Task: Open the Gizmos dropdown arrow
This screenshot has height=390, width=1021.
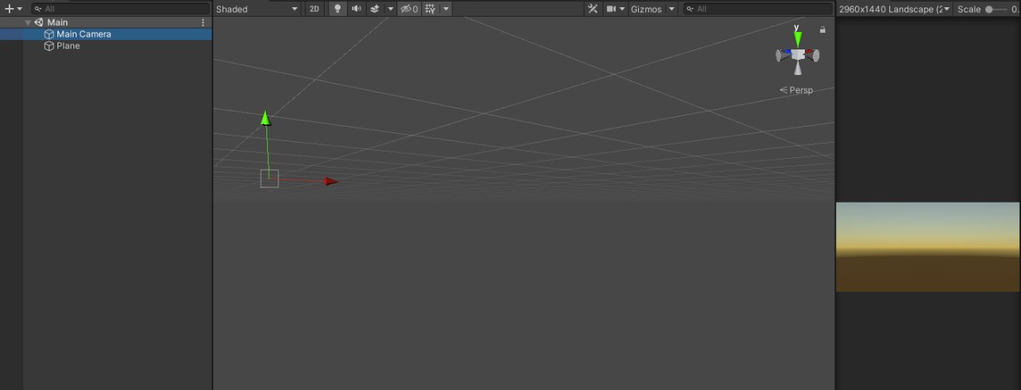Action: pyautogui.click(x=672, y=9)
